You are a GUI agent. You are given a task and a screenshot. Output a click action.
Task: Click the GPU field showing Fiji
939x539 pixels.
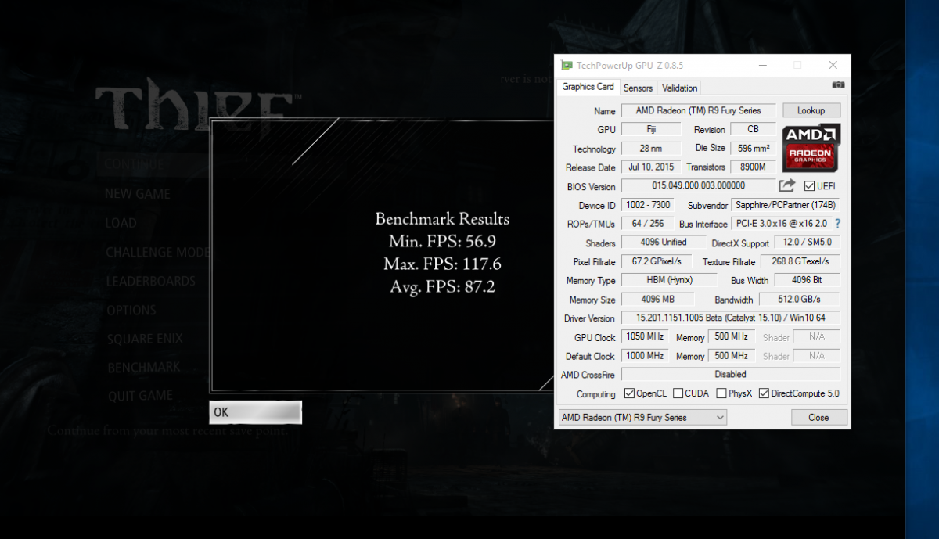(x=651, y=130)
